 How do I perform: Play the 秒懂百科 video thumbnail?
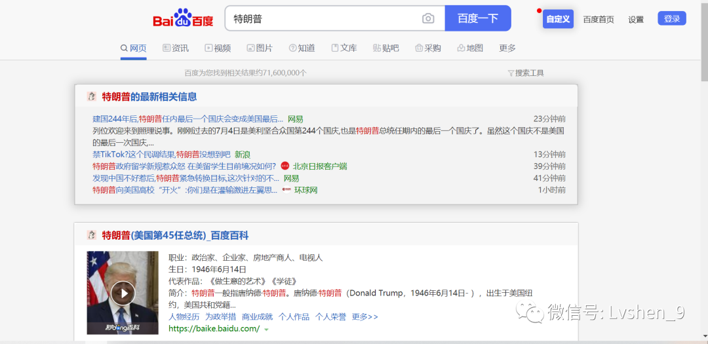pos(123,293)
